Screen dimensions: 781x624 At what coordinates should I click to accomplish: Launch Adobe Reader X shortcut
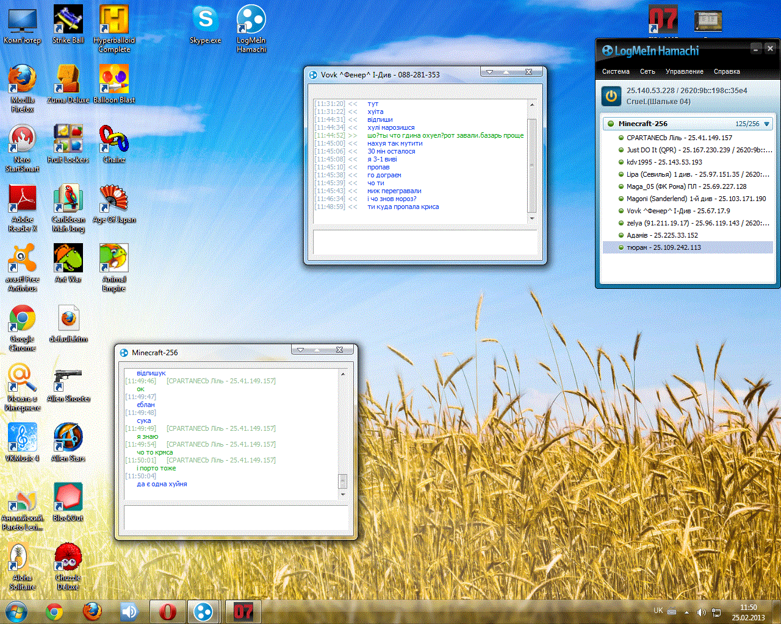[x=23, y=208]
